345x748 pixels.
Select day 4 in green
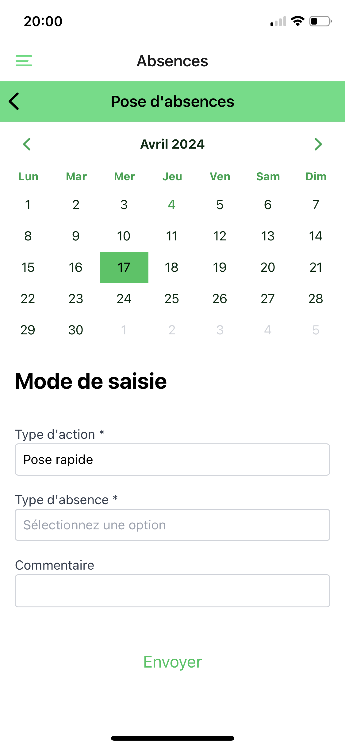(172, 205)
